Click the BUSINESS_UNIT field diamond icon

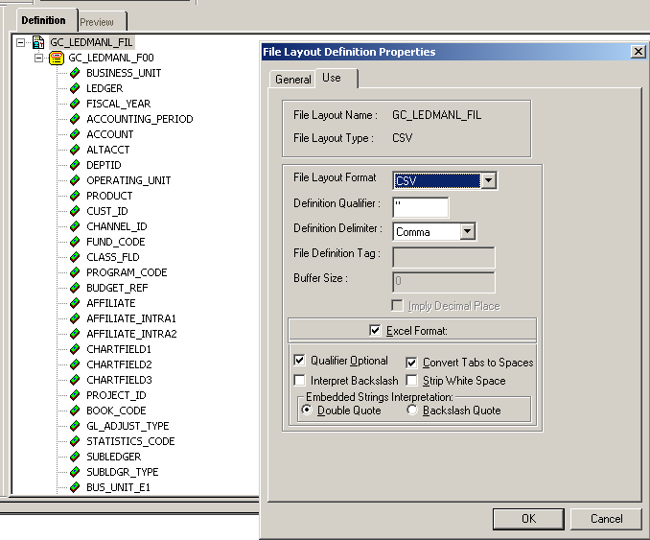pyautogui.click(x=75, y=73)
